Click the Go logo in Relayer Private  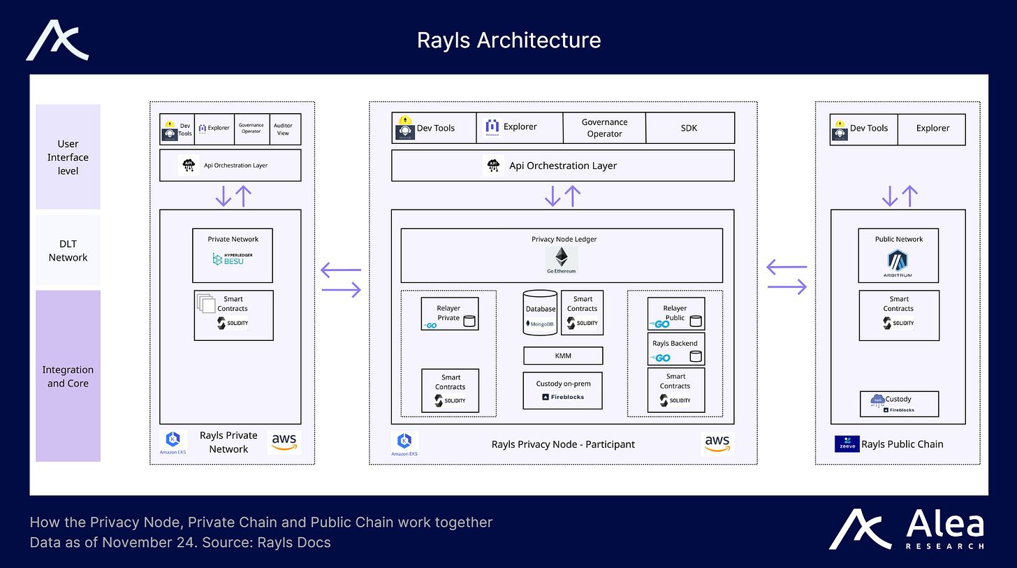click(x=430, y=326)
